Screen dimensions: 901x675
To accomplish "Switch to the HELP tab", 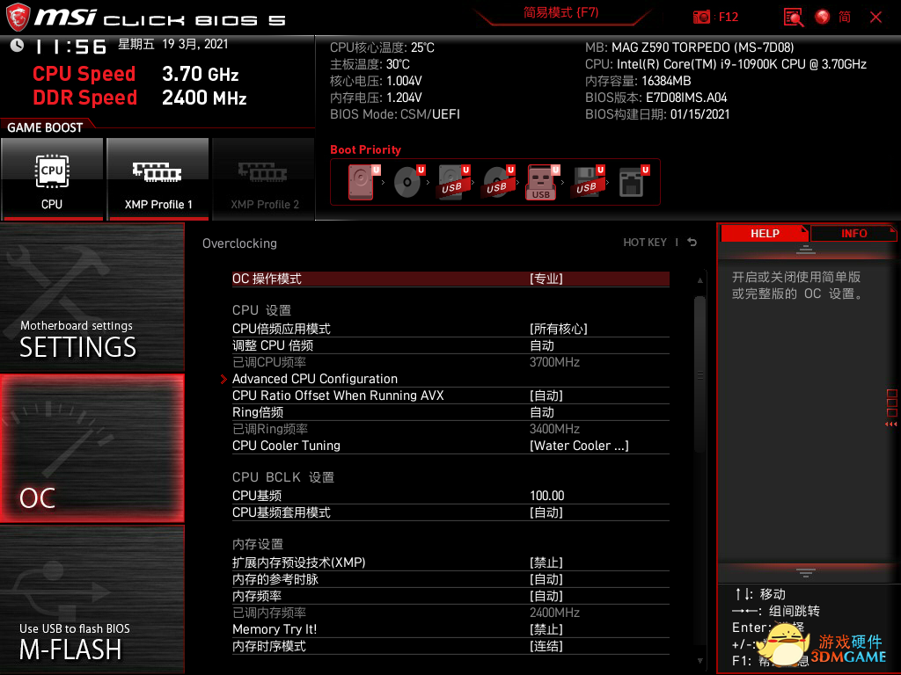I will tap(765, 234).
